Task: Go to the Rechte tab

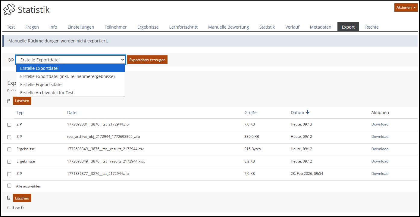Action: (372, 27)
